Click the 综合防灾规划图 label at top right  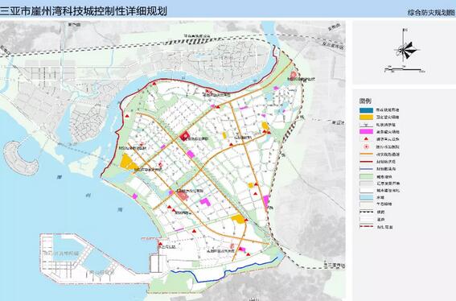[431, 13]
